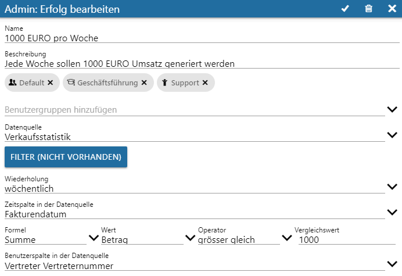
Task: Remove the Support group chip
Action: point(205,83)
